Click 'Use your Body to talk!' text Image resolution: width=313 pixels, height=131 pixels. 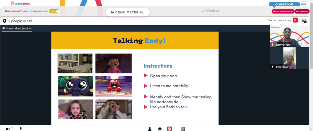point(169,107)
